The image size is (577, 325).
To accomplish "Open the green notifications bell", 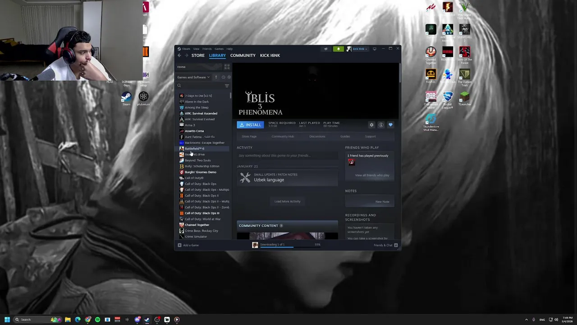I will point(338,49).
